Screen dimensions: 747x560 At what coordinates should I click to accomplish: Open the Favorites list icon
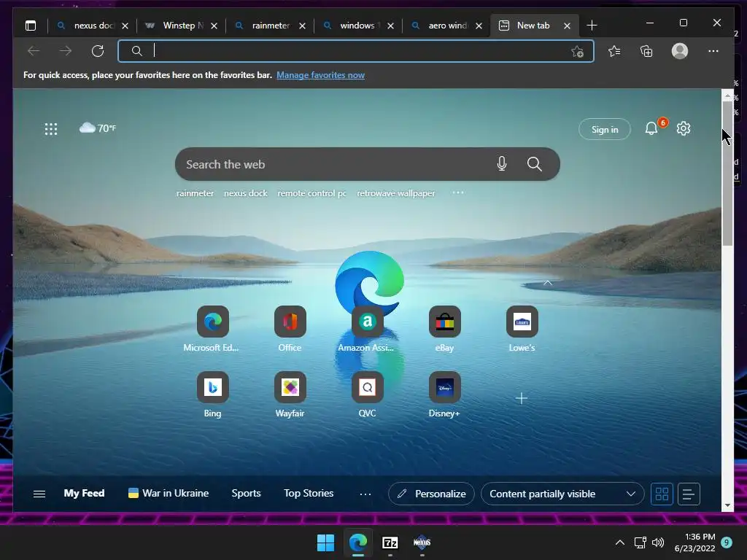614,51
